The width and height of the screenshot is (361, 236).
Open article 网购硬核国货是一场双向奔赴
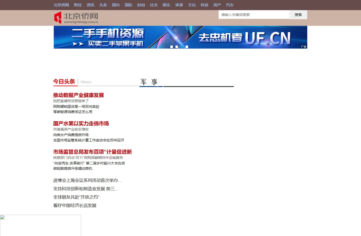click(x=76, y=106)
